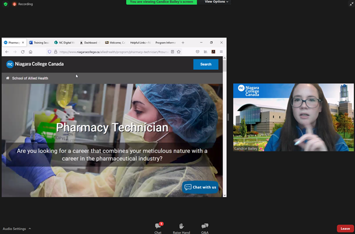Open the Pocket icon in browser toolbar

(197, 52)
